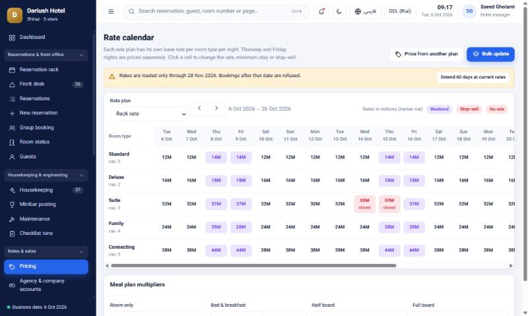
Task: Click Saeed Gholami user name
Action: point(498,7)
